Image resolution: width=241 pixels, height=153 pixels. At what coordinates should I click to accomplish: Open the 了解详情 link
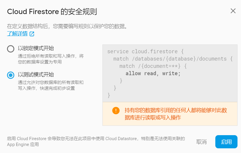pyautogui.click(x=17, y=34)
